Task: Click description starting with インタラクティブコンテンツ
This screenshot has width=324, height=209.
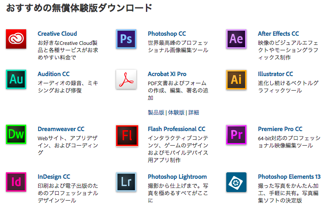Action: tap(178, 149)
